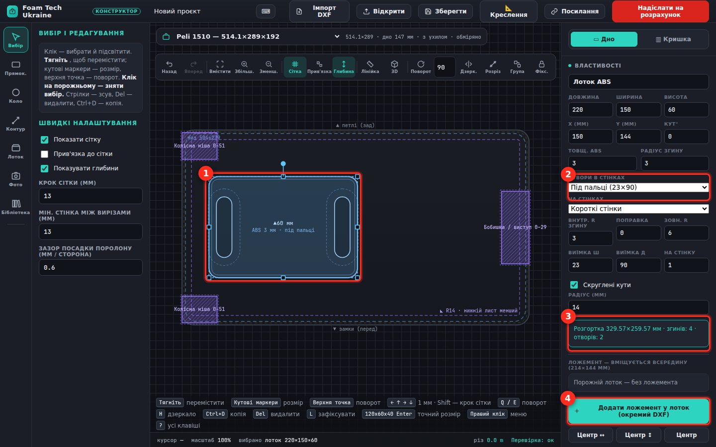716x447 pixels.
Task: Fit view using Вмістити icon
Action: [220, 67]
